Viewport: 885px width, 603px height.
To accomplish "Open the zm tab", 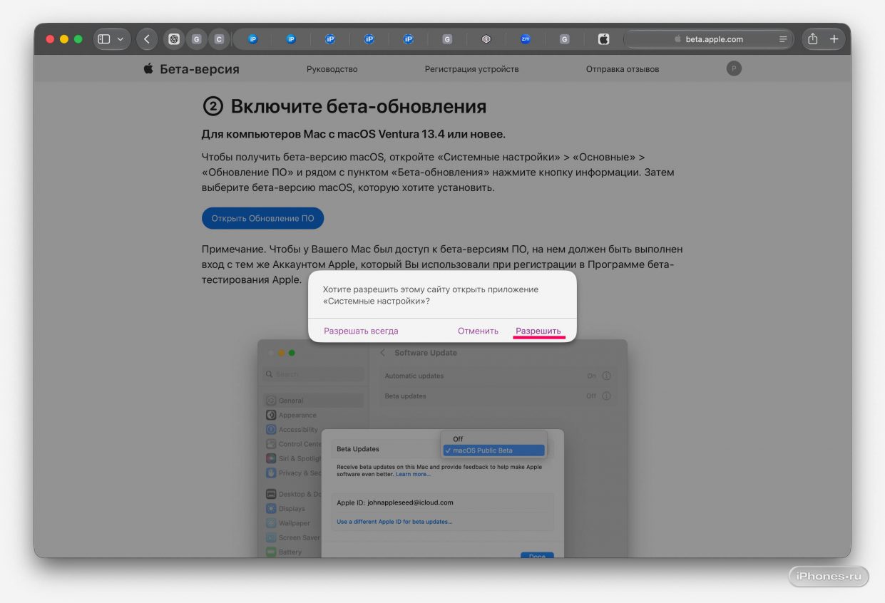I will (526, 39).
